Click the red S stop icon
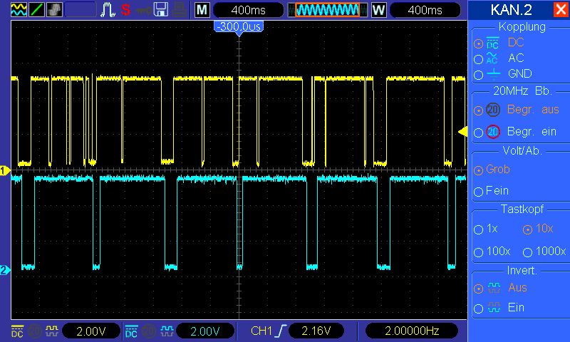This screenshot has height=342, width=570. coord(125,10)
